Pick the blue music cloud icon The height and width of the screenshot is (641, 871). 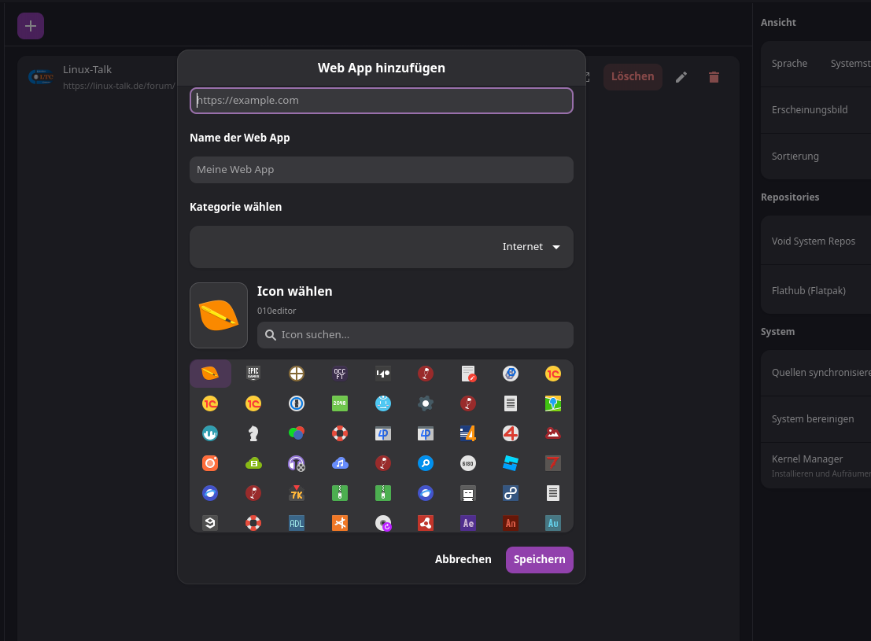[339, 463]
